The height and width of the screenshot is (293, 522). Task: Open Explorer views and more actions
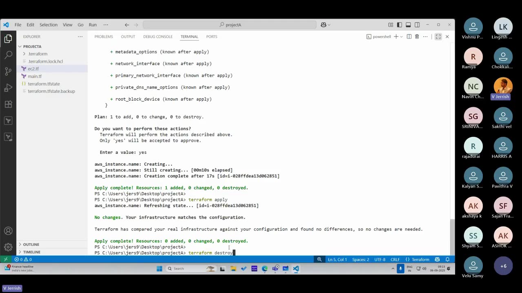(80, 37)
